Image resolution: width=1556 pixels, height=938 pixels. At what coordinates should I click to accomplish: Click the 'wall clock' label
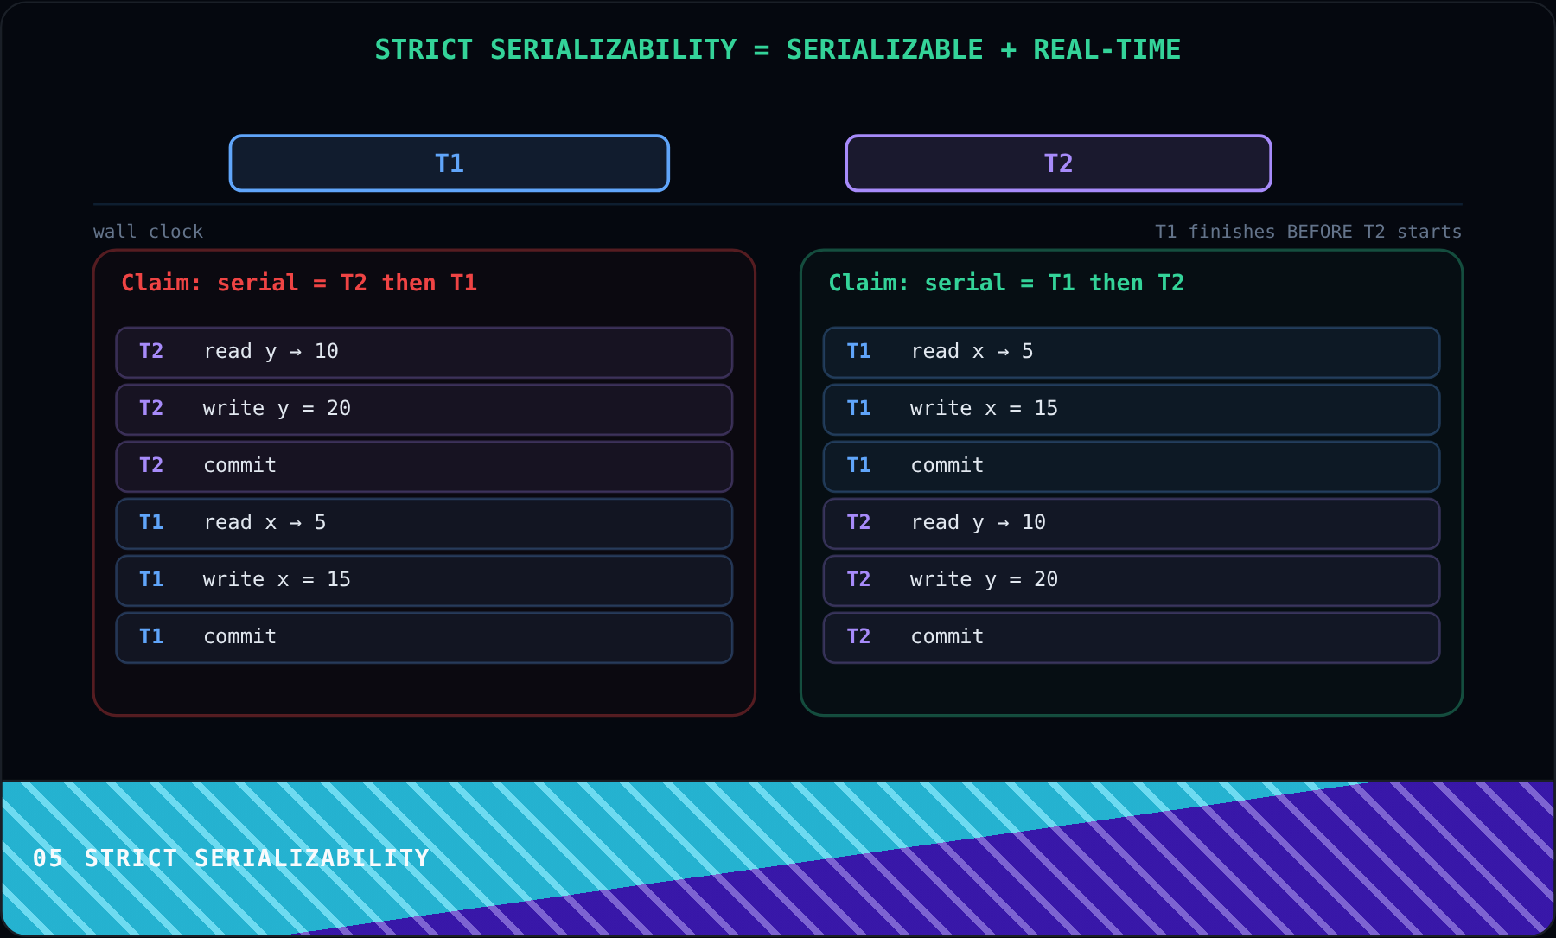point(148,232)
